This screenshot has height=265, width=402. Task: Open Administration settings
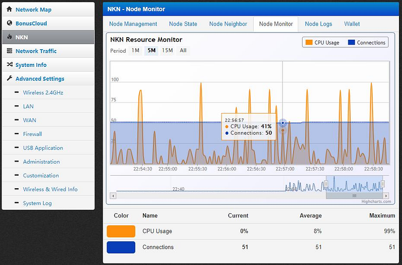click(41, 162)
